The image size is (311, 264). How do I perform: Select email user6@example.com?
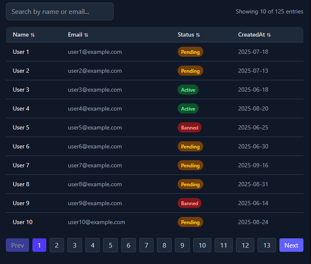[x=95, y=146]
